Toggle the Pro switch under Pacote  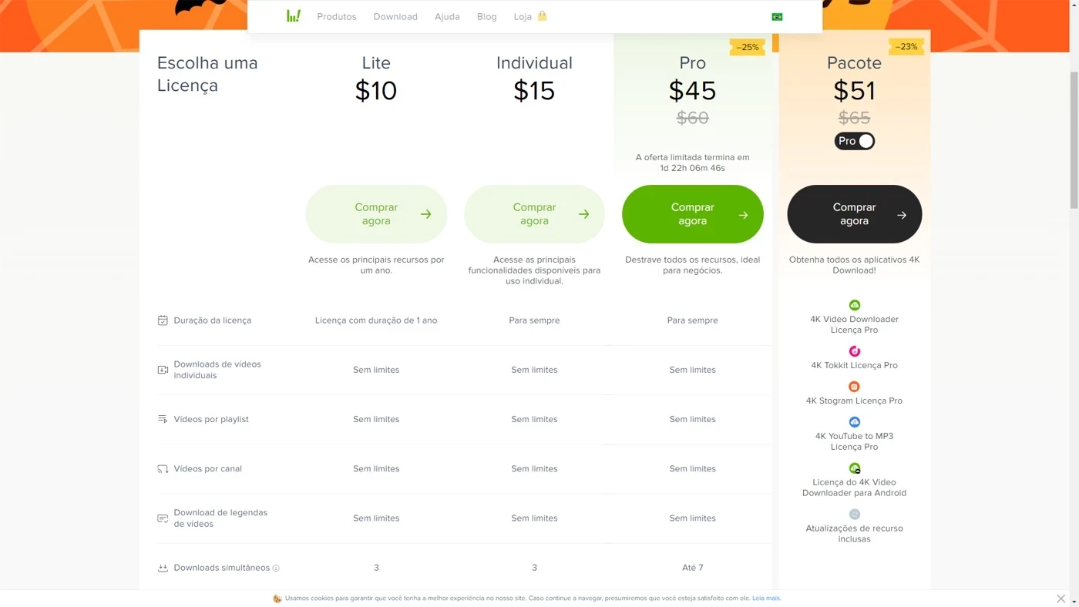tap(855, 141)
